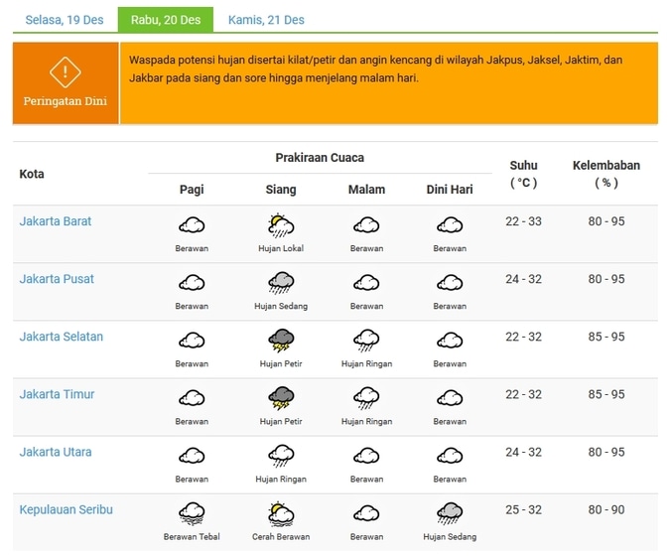Open the Jakarta Pusat forecast link
Viewport: 671px width, 556px height.
point(57,279)
